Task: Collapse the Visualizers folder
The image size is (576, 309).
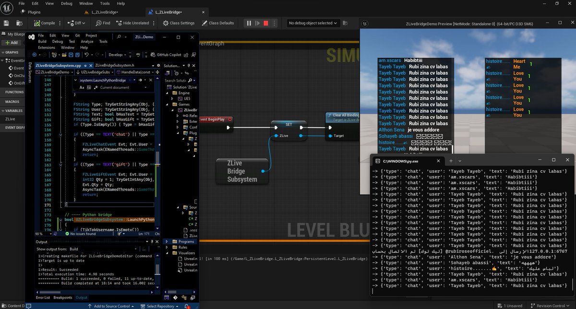Action: tap(168, 253)
